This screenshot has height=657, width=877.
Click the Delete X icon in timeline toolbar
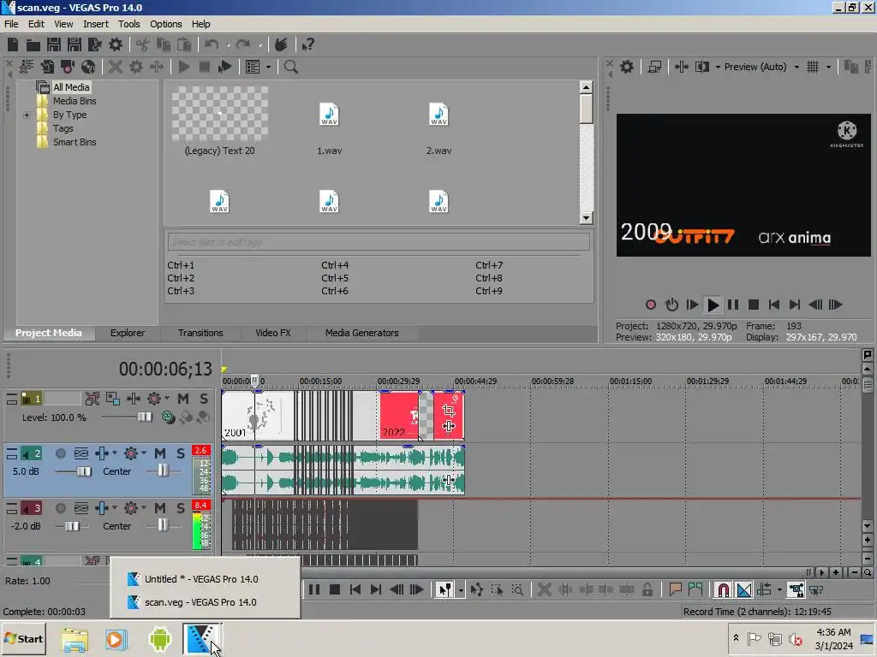544,589
